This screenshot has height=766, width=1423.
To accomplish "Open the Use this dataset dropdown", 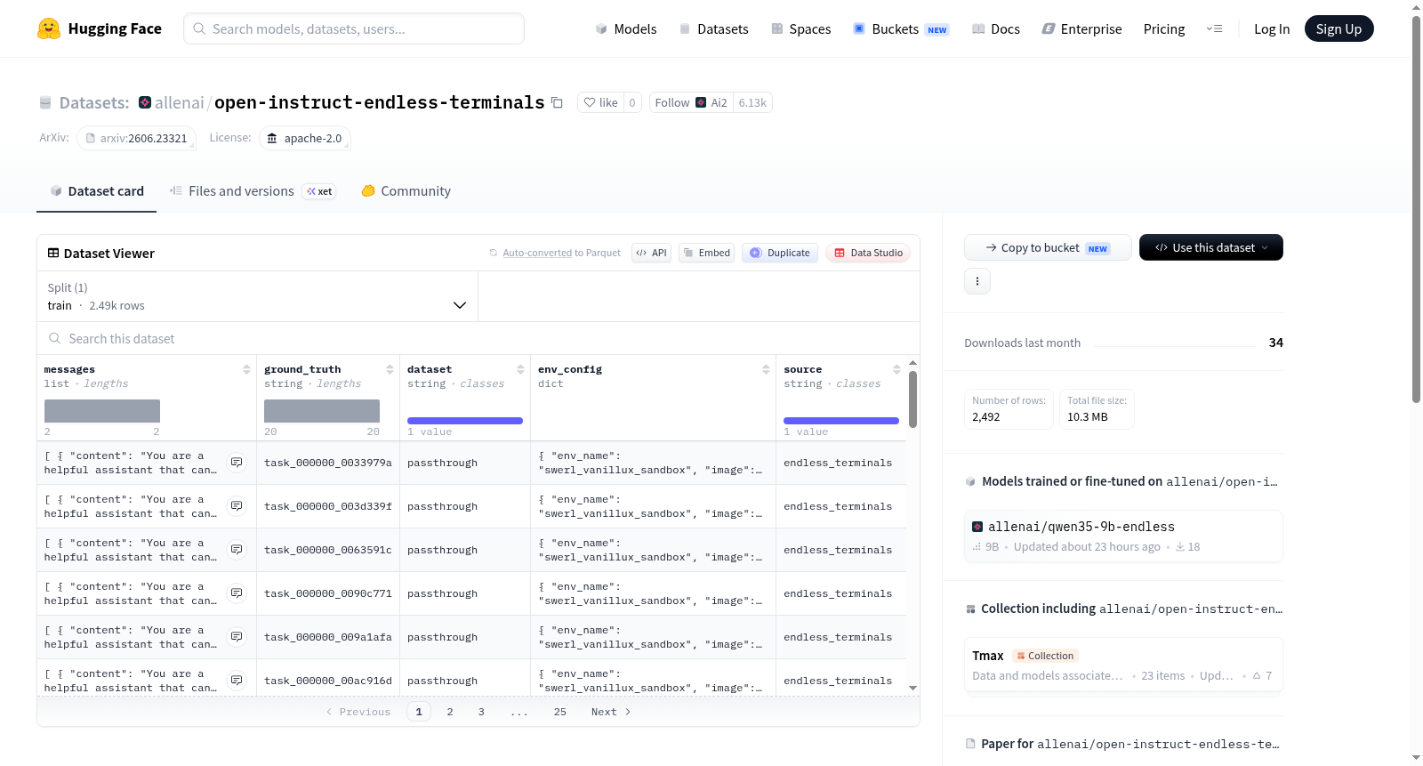I will [x=1211, y=247].
